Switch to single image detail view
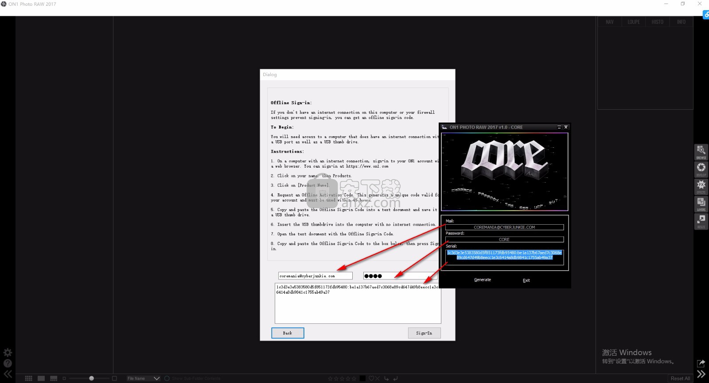This screenshot has width=709, height=383. [41, 378]
